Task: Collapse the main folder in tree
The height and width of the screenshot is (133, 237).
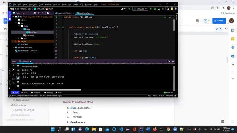Action: [19, 26]
